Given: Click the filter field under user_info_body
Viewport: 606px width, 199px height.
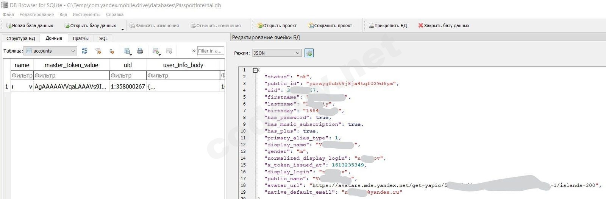Looking at the screenshot, I should pyautogui.click(x=183, y=76).
